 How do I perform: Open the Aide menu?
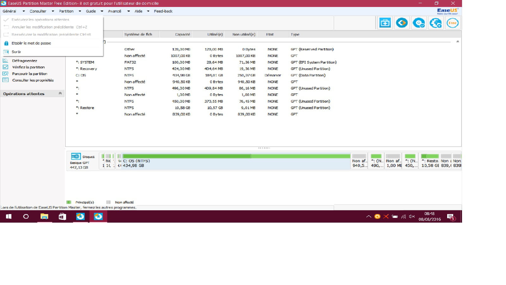(x=139, y=11)
